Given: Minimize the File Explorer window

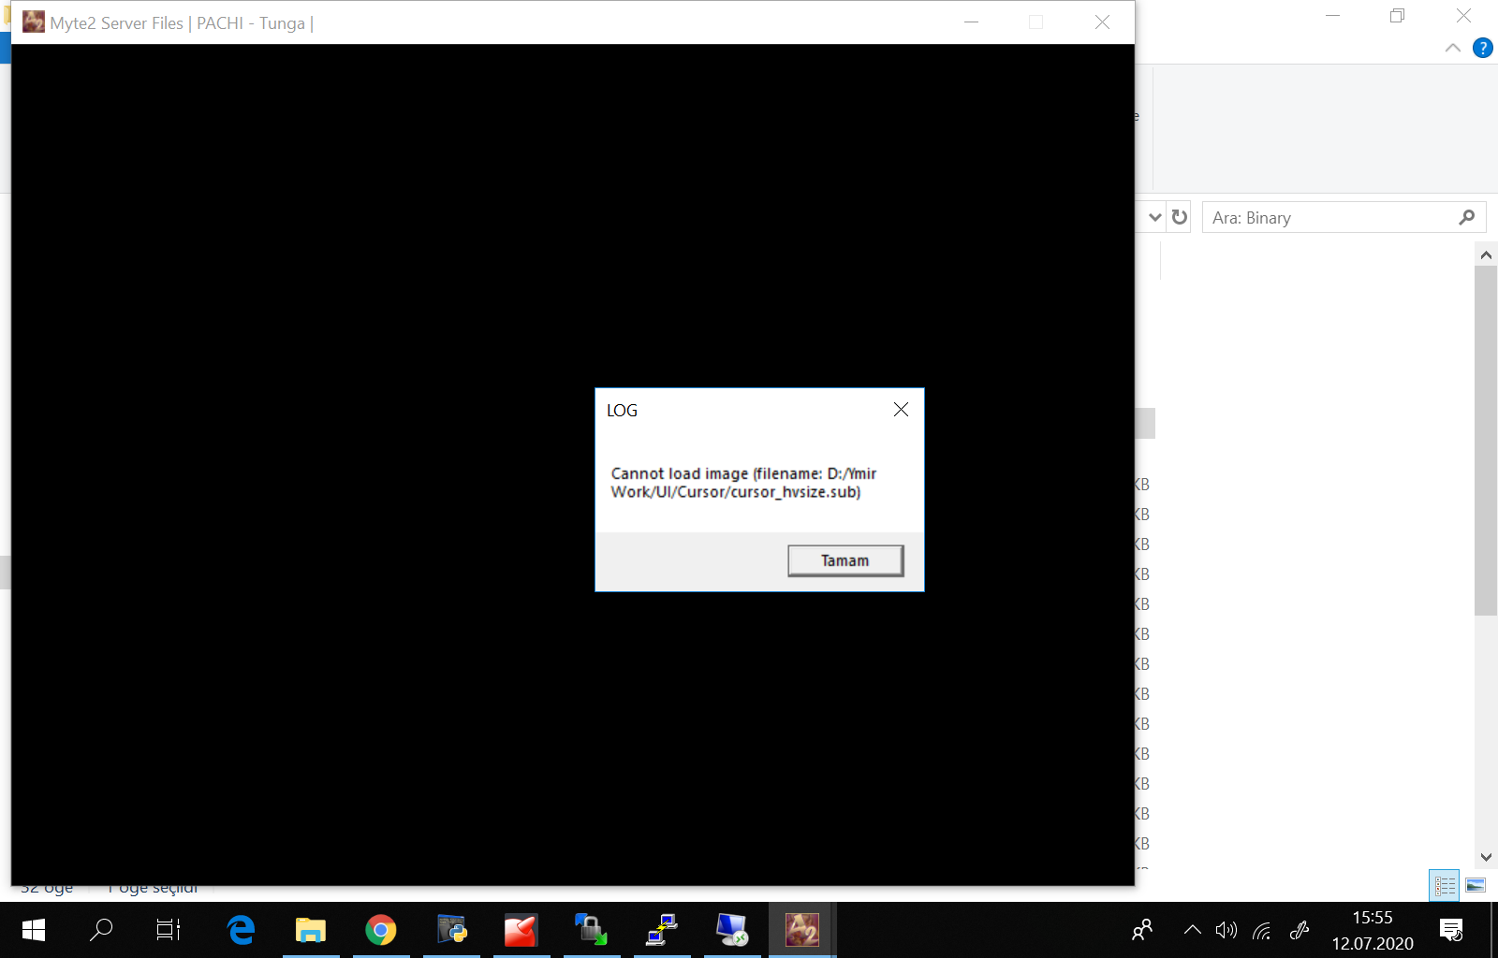Looking at the screenshot, I should [1333, 16].
